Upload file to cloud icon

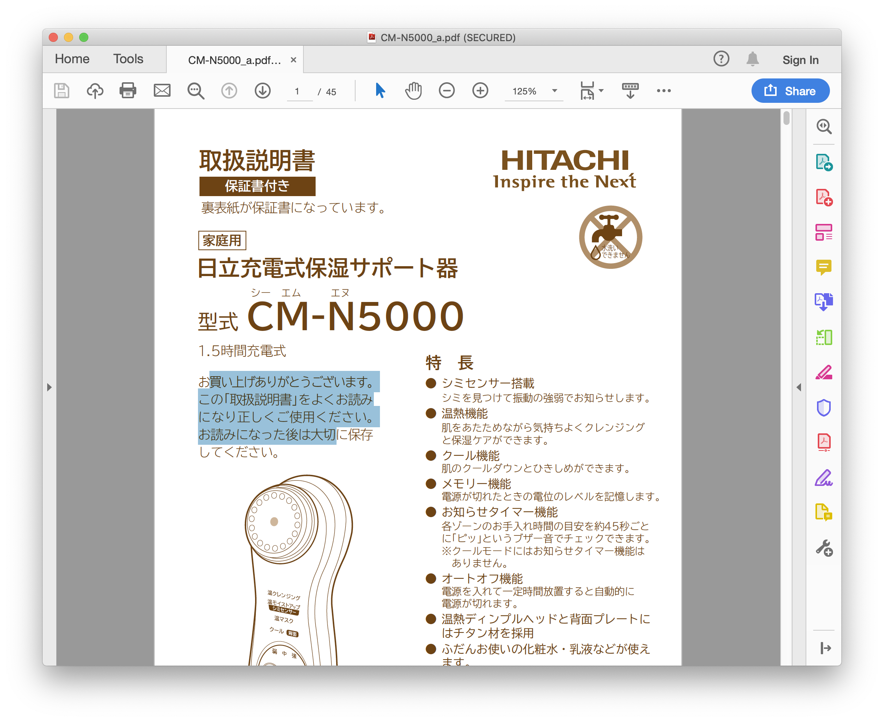[x=95, y=91]
